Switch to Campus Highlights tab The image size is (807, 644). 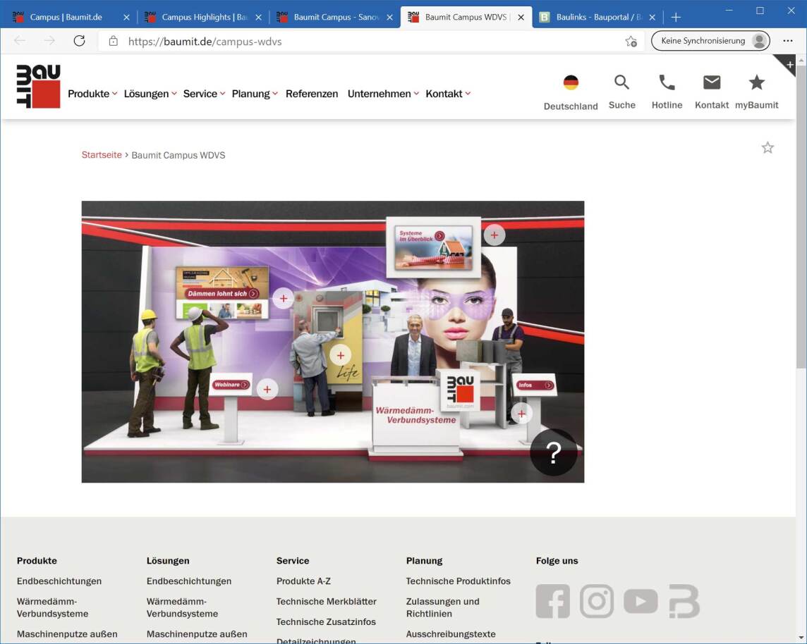pyautogui.click(x=205, y=17)
